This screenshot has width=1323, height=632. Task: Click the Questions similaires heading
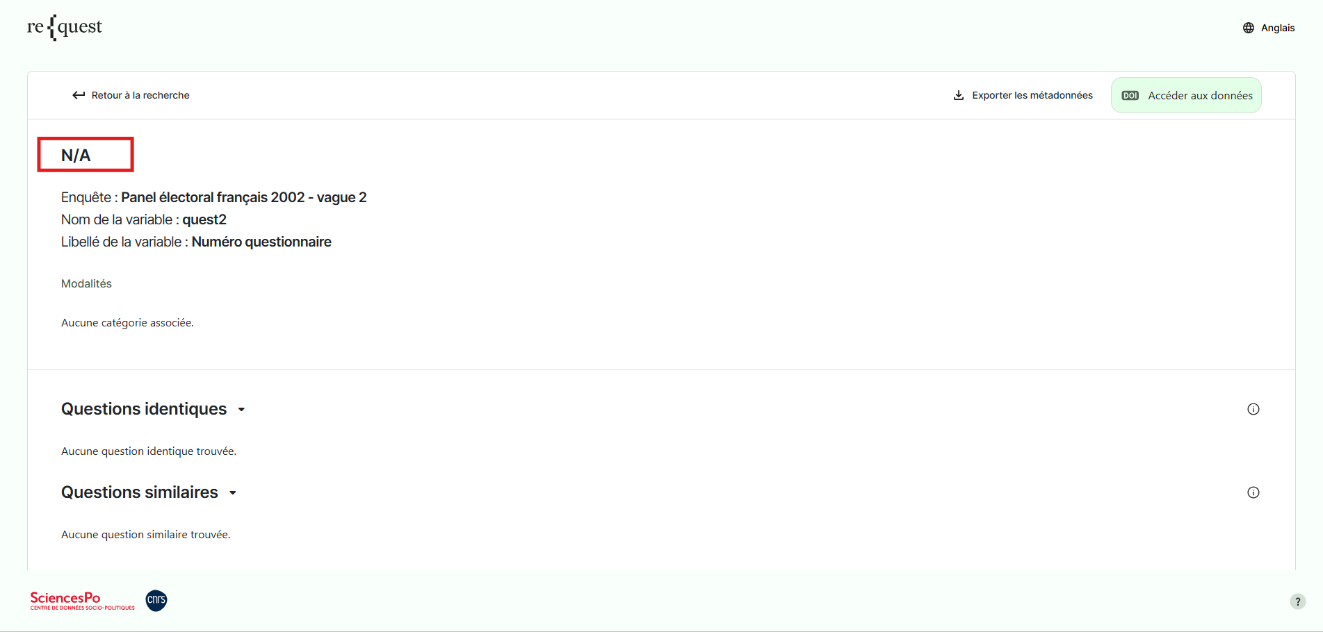tap(140, 492)
